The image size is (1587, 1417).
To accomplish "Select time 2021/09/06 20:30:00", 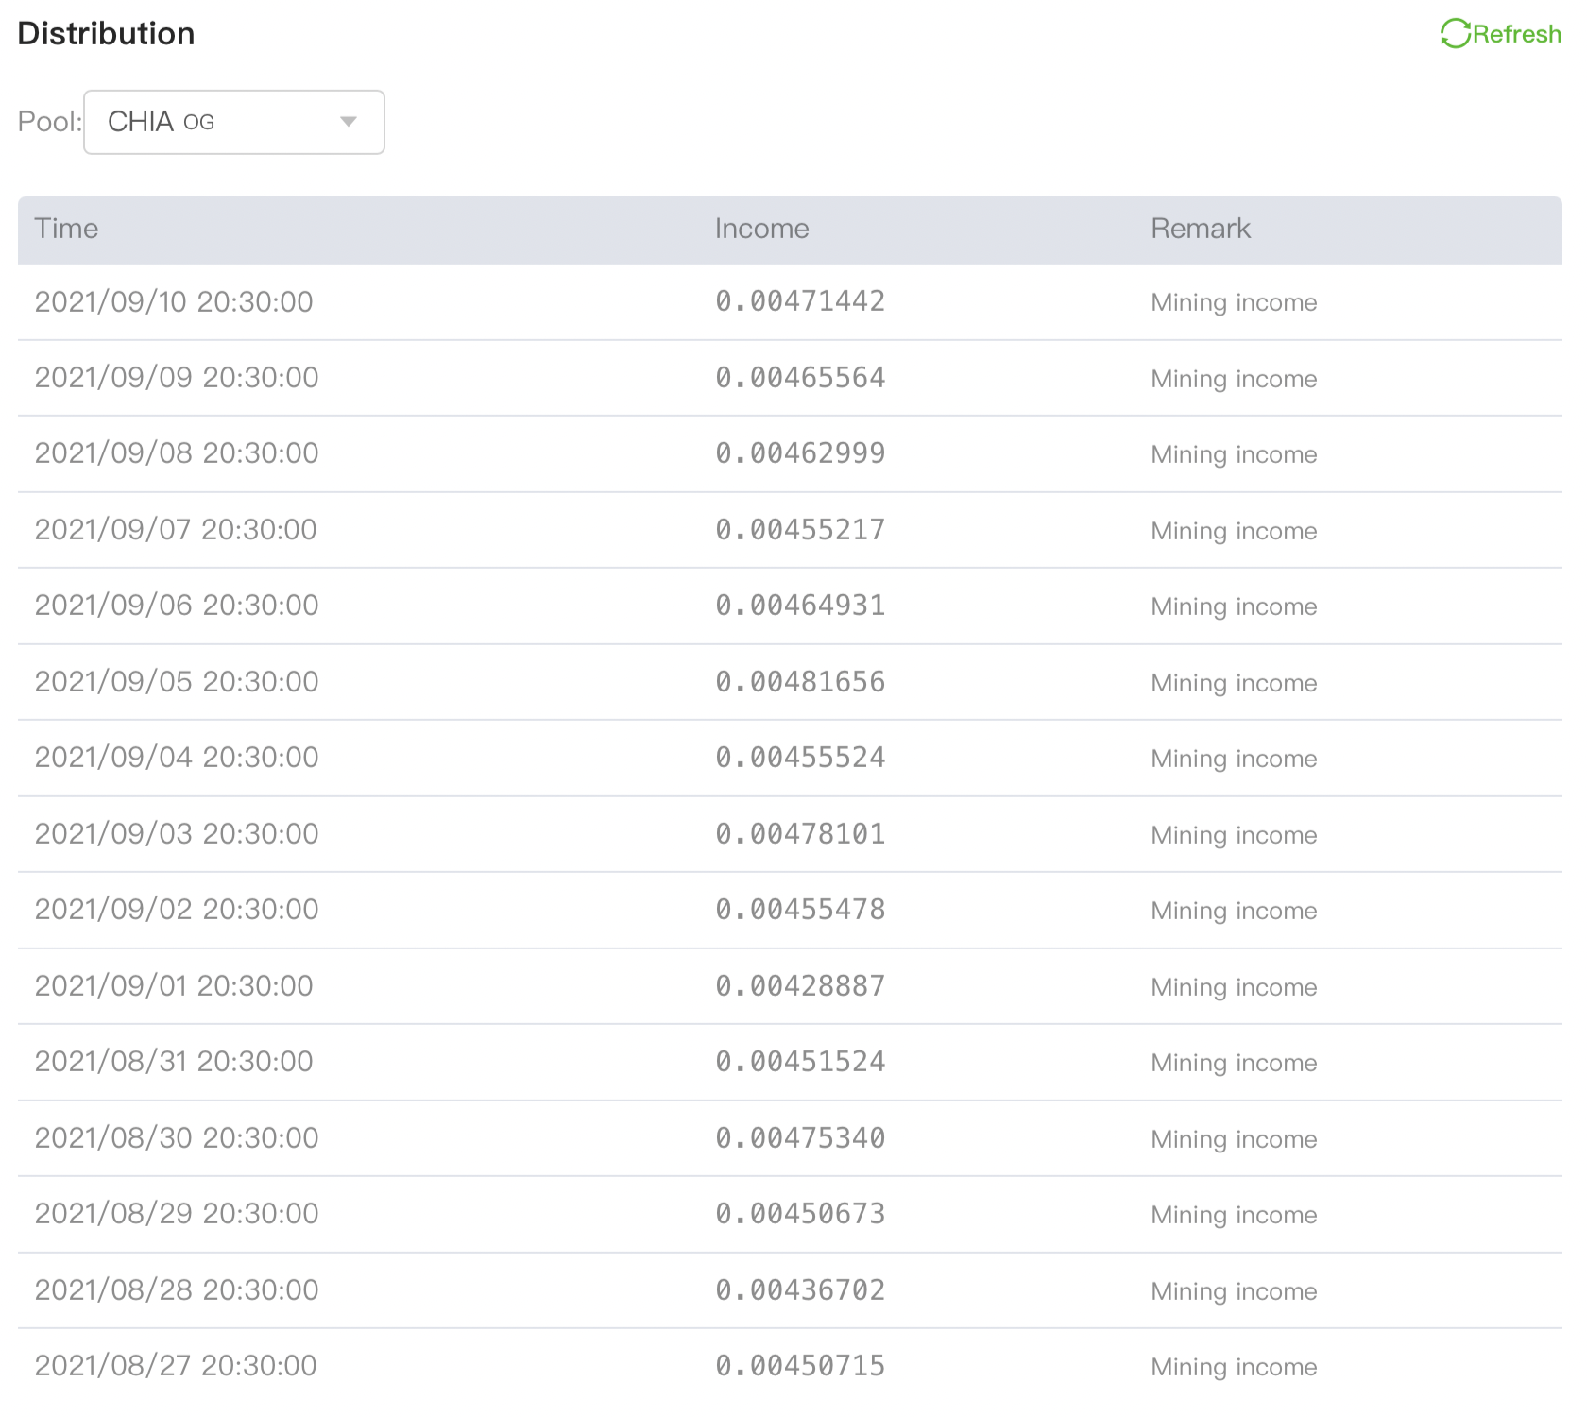I will pos(177,606).
